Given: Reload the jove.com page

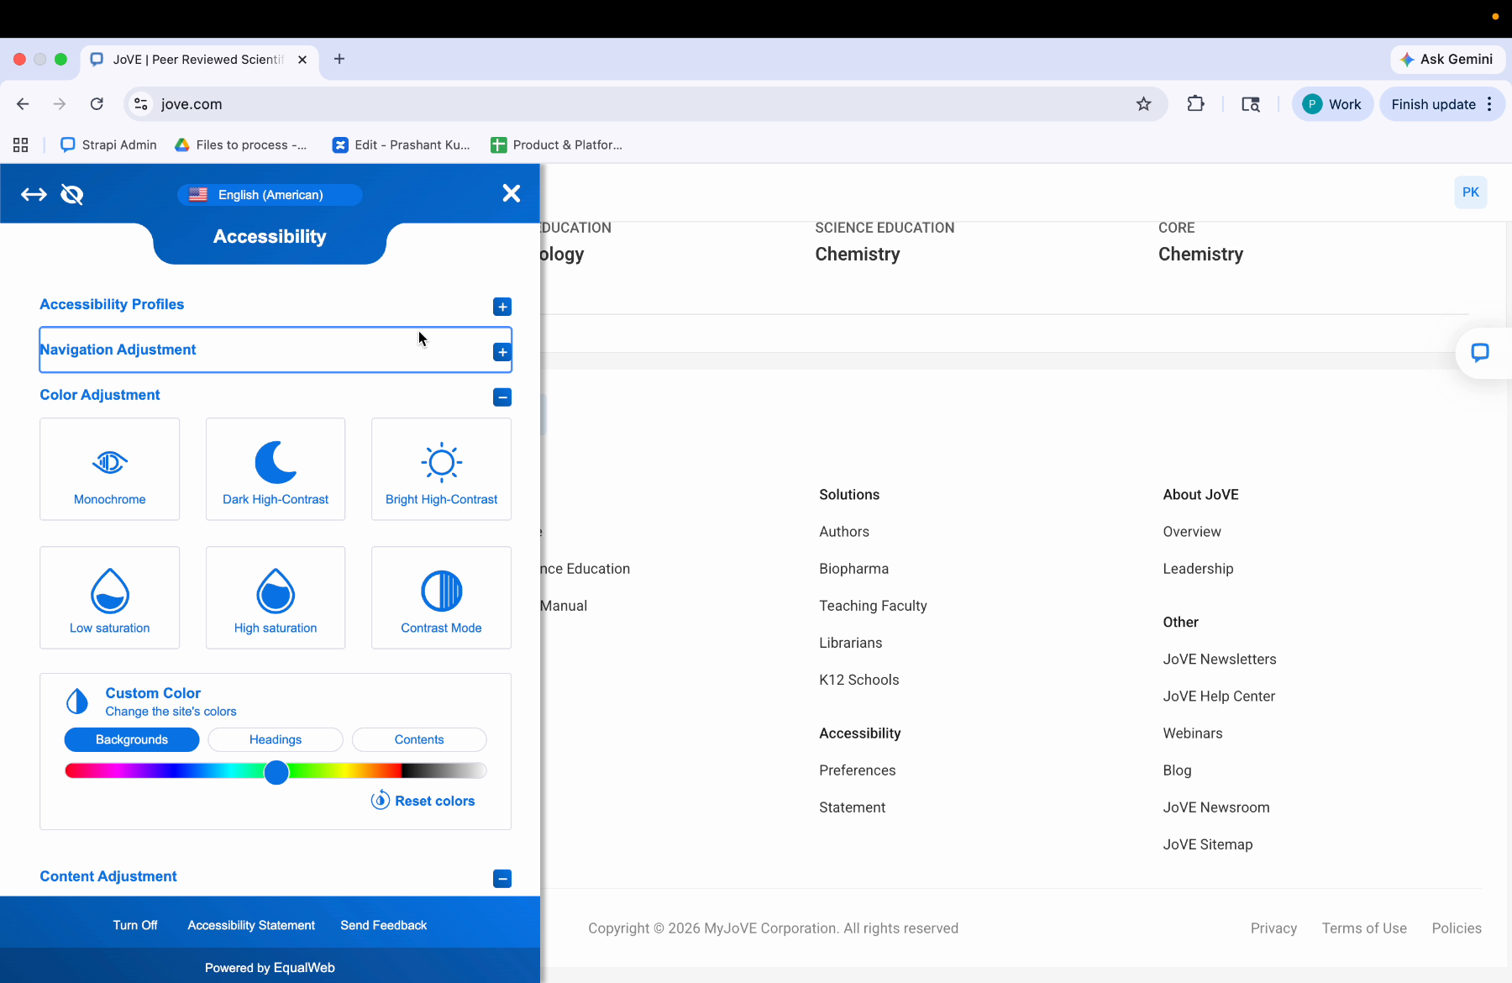Looking at the screenshot, I should [97, 104].
